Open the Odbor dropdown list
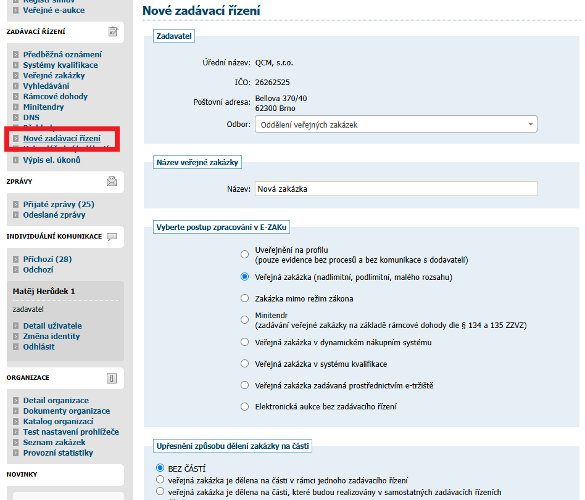Screen dimensions: 585x500 [x=396, y=125]
